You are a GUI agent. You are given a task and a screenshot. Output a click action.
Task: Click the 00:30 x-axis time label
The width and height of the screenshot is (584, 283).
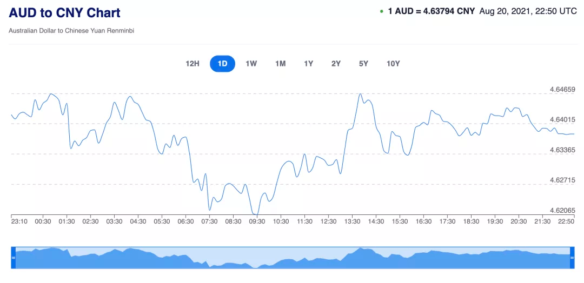tap(43, 221)
